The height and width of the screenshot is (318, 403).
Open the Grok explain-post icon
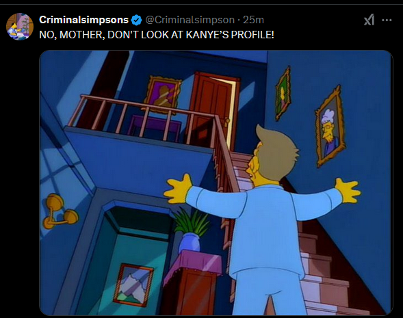(369, 20)
